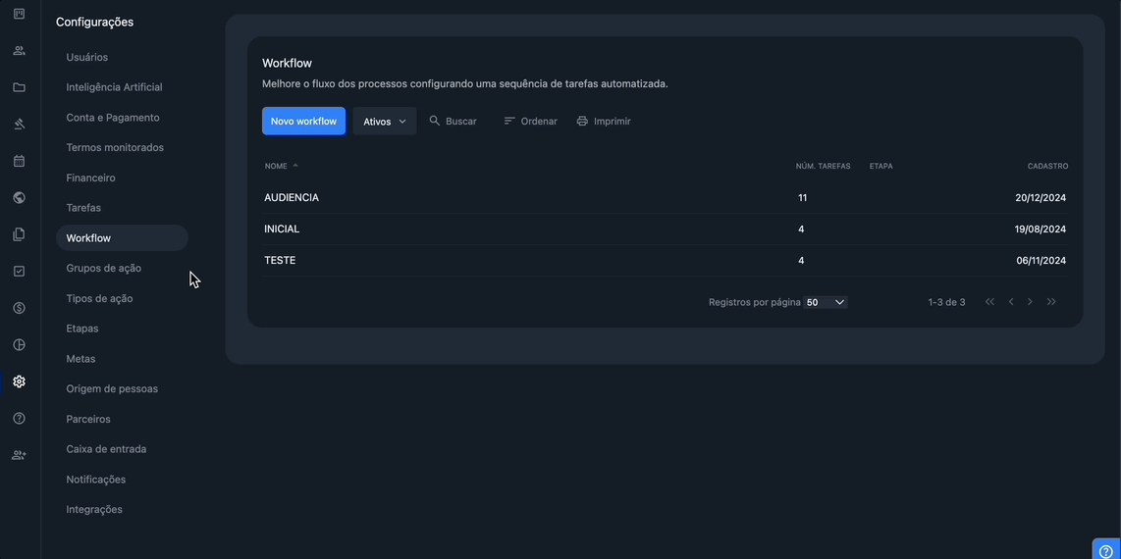Click the date 06/11/2024
The width and height of the screenshot is (1121, 559).
click(1041, 261)
